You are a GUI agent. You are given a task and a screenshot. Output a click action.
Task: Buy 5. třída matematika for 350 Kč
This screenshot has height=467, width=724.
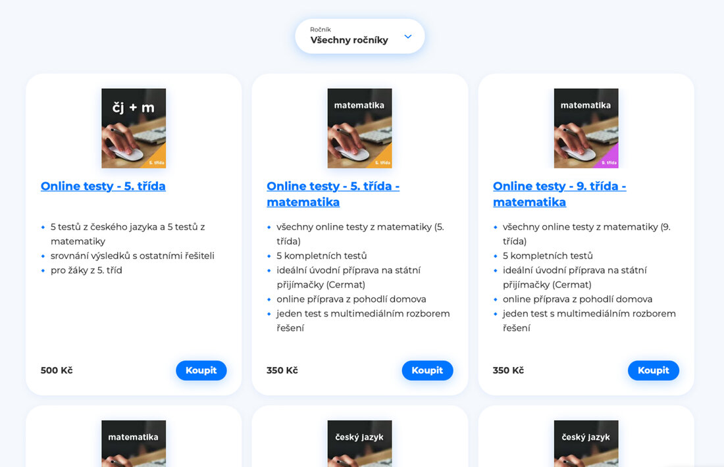coord(427,370)
